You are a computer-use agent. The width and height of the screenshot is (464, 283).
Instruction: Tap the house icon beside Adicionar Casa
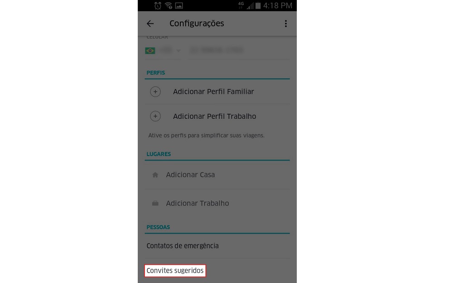[155, 175]
